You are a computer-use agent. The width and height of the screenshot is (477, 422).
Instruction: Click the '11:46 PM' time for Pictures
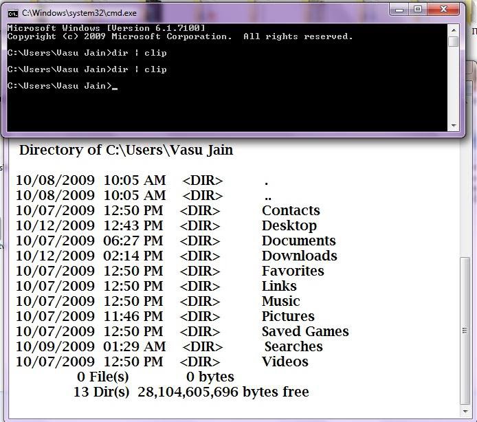pyautogui.click(x=133, y=316)
